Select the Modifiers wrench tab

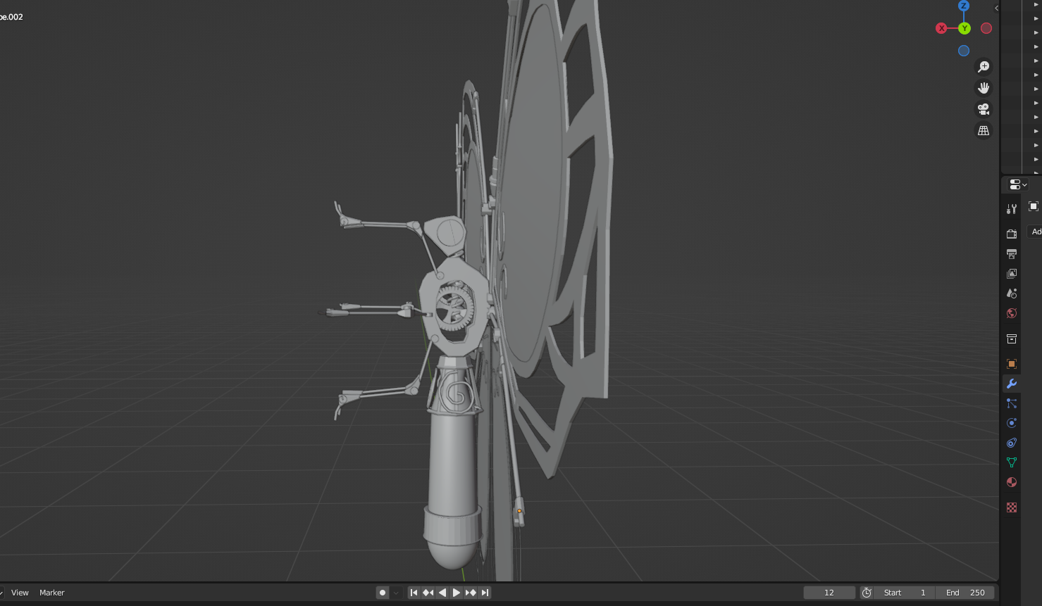[x=1012, y=384]
